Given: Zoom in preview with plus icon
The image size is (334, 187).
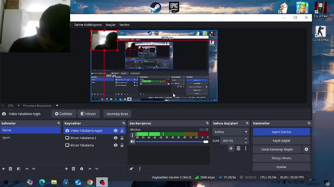Looking at the screenshot, I should 18,106.
